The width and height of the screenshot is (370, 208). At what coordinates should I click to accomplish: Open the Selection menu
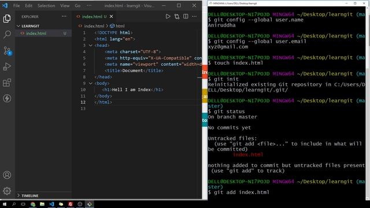[46, 6]
